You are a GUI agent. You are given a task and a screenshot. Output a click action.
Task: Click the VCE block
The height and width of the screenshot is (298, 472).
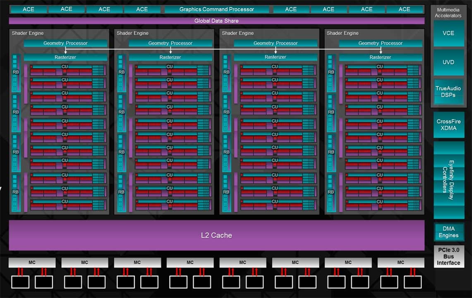(x=448, y=33)
